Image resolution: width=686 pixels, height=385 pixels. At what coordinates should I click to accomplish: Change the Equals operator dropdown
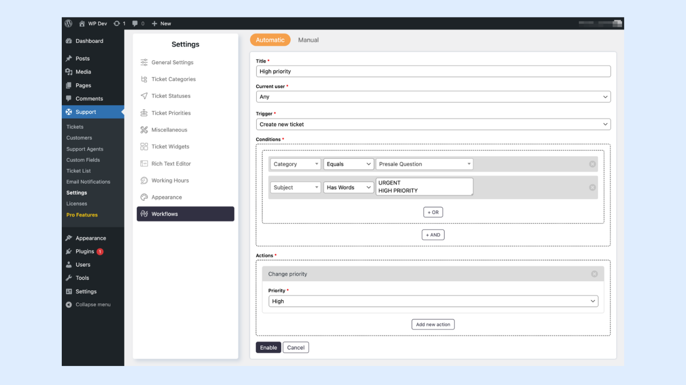(x=349, y=164)
